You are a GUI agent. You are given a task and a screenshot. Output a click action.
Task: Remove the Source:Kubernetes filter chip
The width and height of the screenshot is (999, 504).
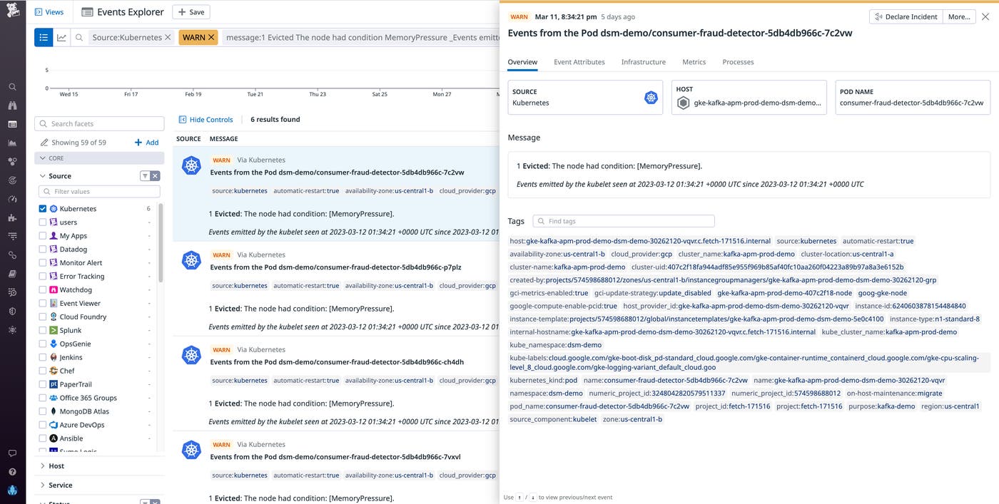click(168, 38)
